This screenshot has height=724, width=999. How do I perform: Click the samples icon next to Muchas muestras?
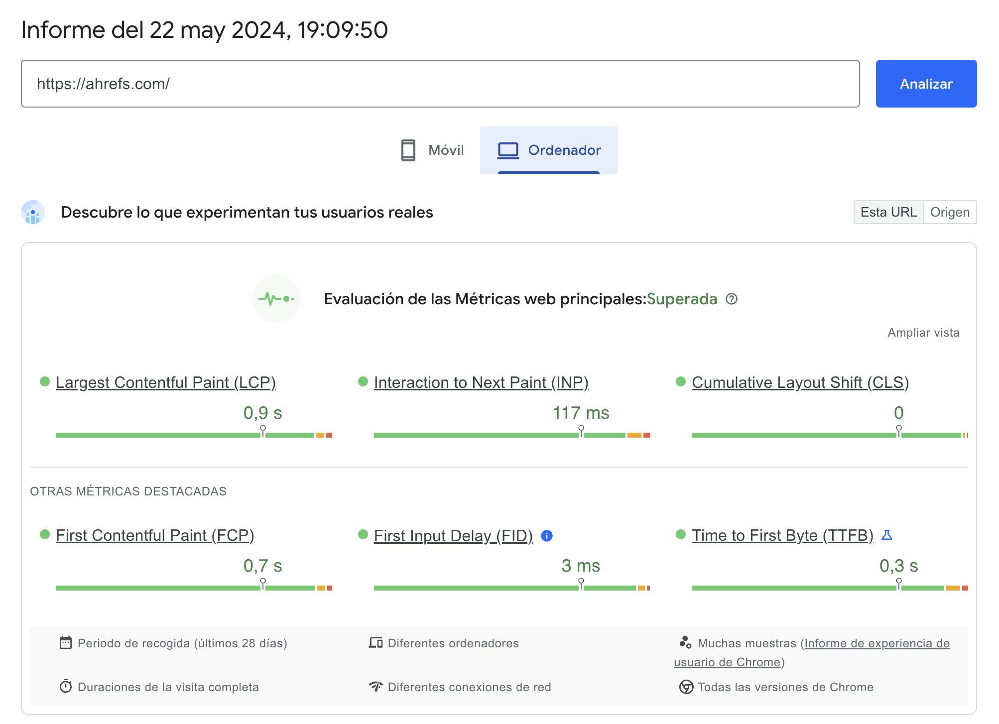coord(686,642)
